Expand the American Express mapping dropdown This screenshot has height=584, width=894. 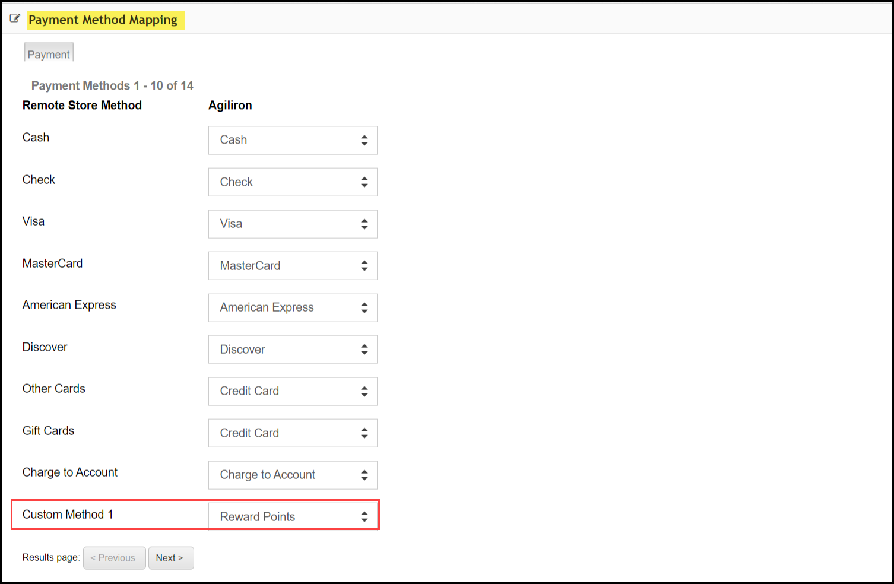click(293, 307)
